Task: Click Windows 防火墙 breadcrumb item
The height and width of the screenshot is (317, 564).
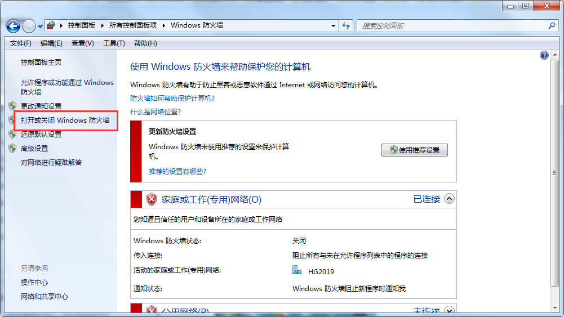Action: click(197, 25)
